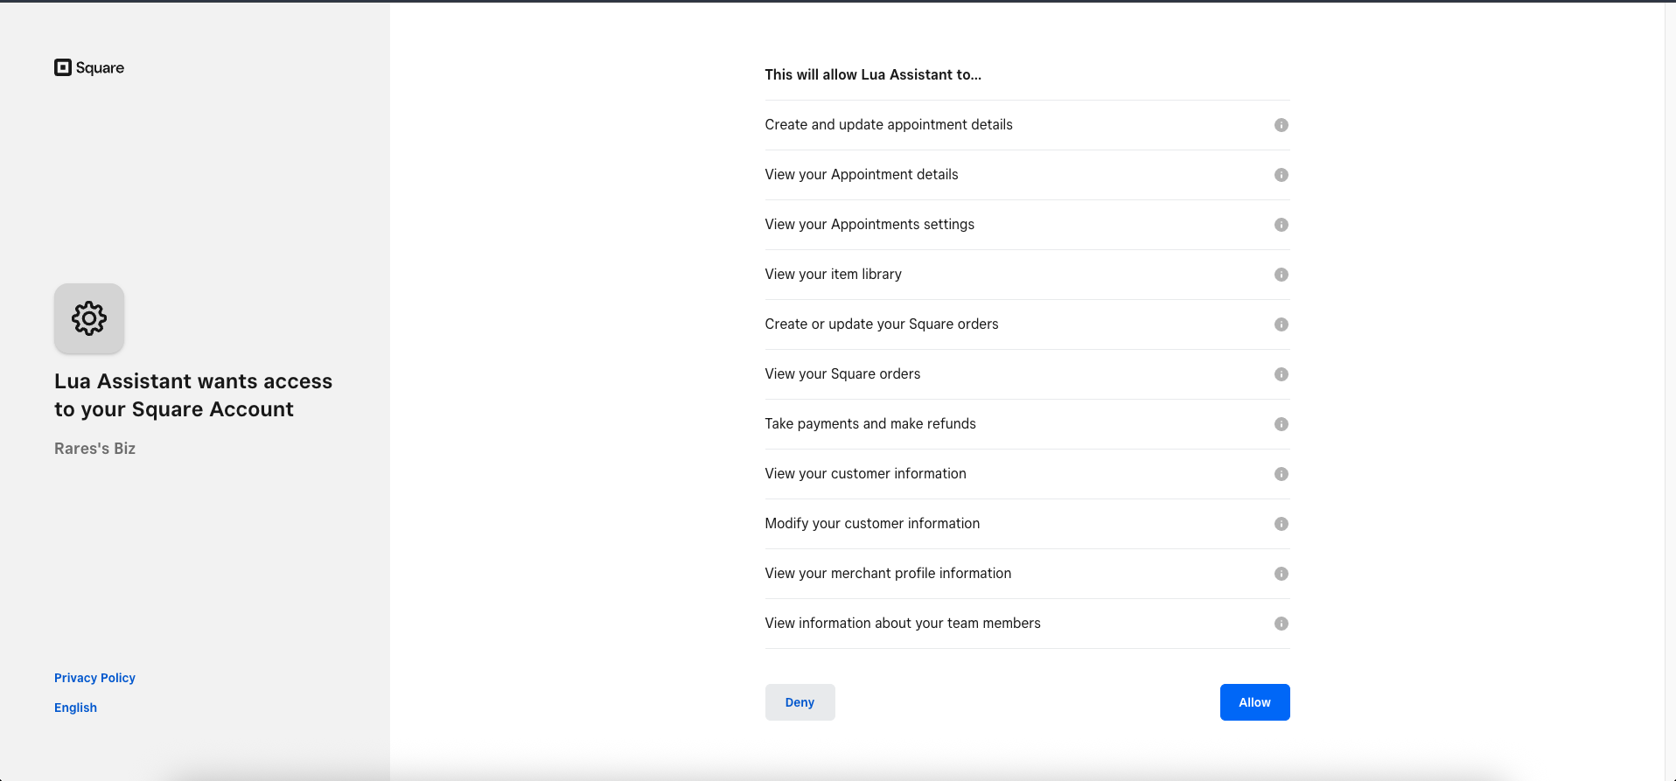Click 'This will allow Lua Assistant to...' heading
The height and width of the screenshot is (781, 1676).
click(873, 75)
